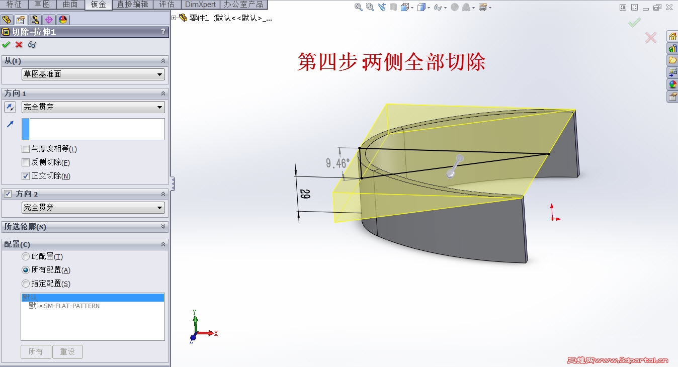Image resolution: width=678 pixels, height=367 pixels.
Task: Open help for 切除-拉伸1 panel
Action: pyautogui.click(x=163, y=32)
